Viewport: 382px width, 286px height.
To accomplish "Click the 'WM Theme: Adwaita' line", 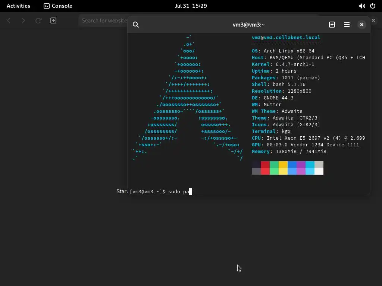I will pyautogui.click(x=277, y=111).
